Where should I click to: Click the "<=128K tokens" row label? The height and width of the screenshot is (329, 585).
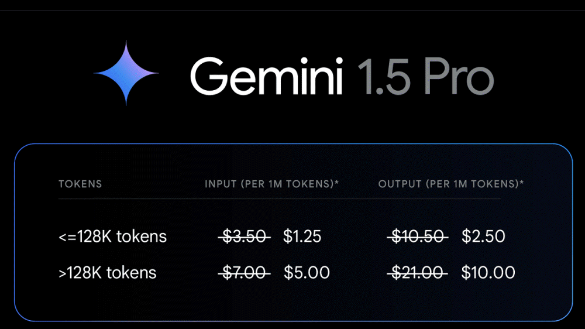(112, 237)
